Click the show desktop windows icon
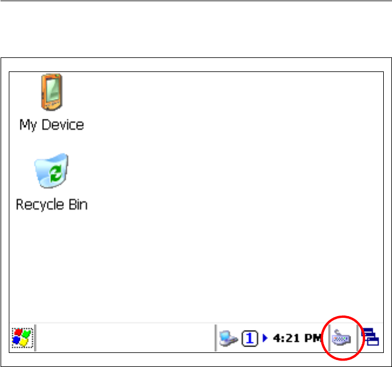Image resolution: width=392 pixels, height=367 pixels. [x=370, y=337]
